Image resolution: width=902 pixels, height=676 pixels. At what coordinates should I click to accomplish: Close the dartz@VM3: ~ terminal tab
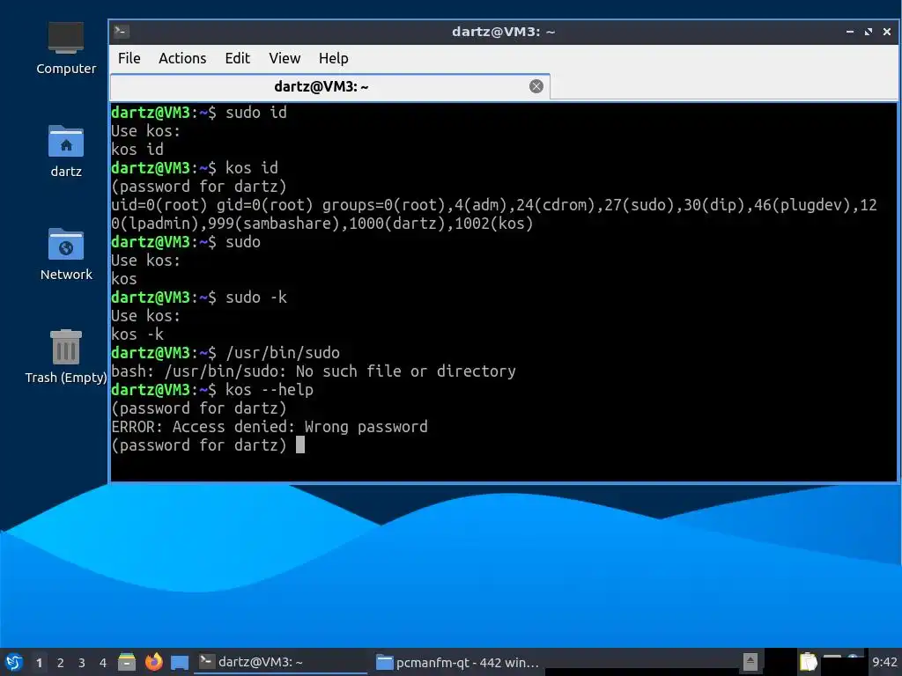[x=536, y=86]
